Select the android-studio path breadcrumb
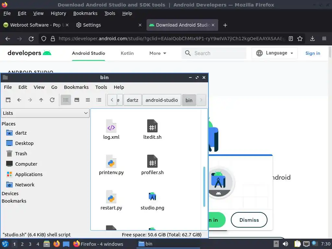Screen dimensions: 332x249 coord(162,100)
